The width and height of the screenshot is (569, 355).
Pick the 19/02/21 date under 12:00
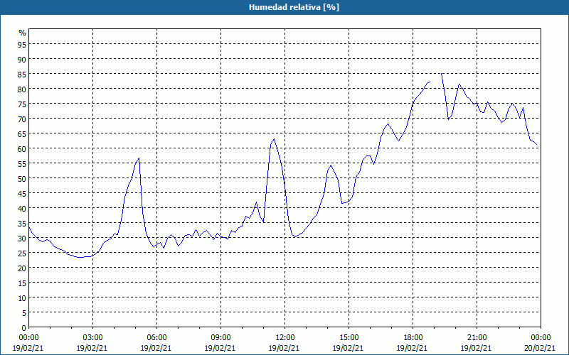coord(284,348)
